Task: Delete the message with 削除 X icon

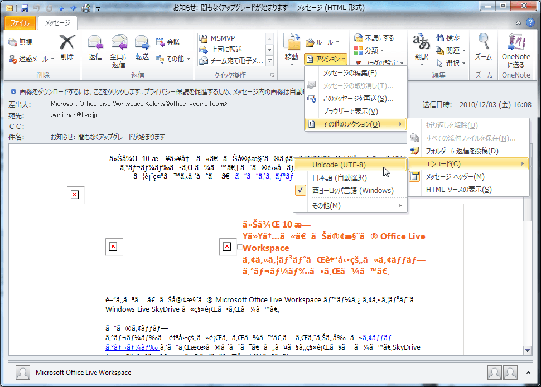Action: point(67,47)
